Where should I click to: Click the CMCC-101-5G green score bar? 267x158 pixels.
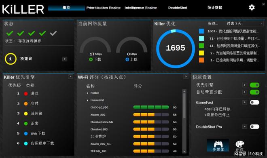(x=151, y=107)
